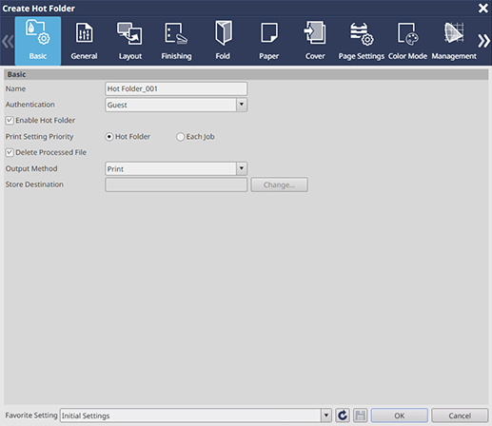This screenshot has height=426, width=492.
Task: Expand the Favorite Setting dropdown
Action: point(325,416)
